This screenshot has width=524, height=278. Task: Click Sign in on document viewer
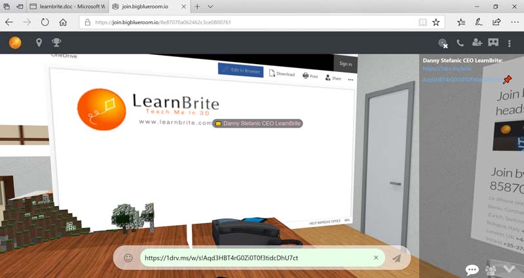pyautogui.click(x=346, y=63)
